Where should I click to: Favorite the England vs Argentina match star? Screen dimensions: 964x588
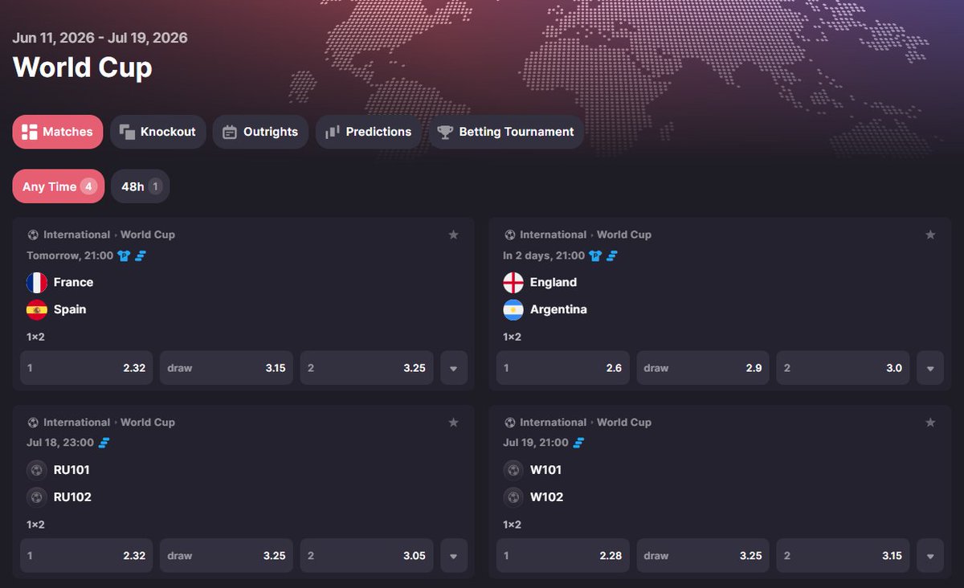click(x=930, y=235)
